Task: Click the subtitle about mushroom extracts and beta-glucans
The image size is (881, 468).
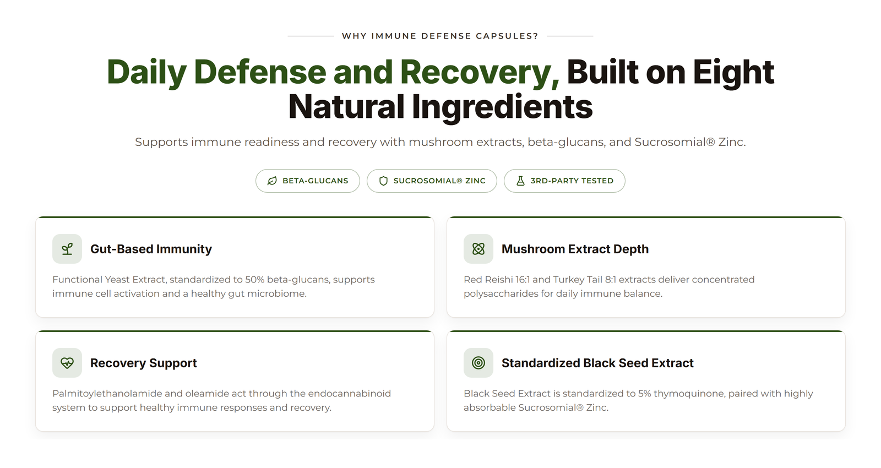Action: pyautogui.click(x=440, y=142)
